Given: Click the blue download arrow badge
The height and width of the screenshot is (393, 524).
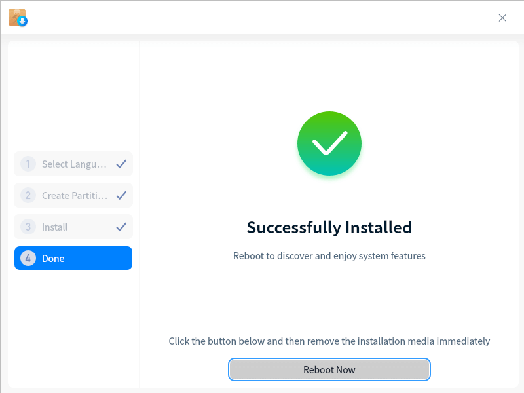Looking at the screenshot, I should pos(23,22).
